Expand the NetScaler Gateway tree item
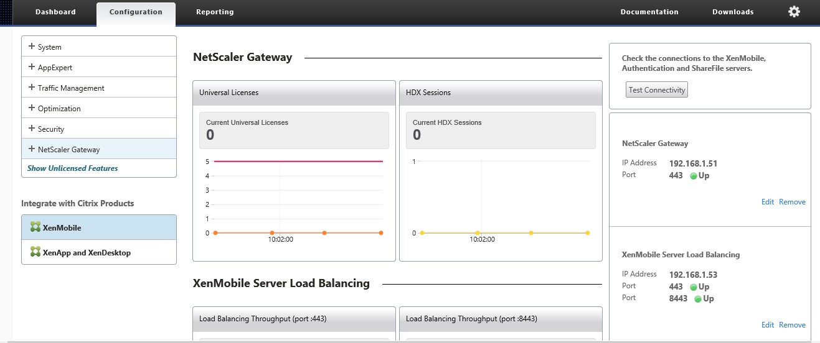820x343 pixels. pyautogui.click(x=32, y=149)
